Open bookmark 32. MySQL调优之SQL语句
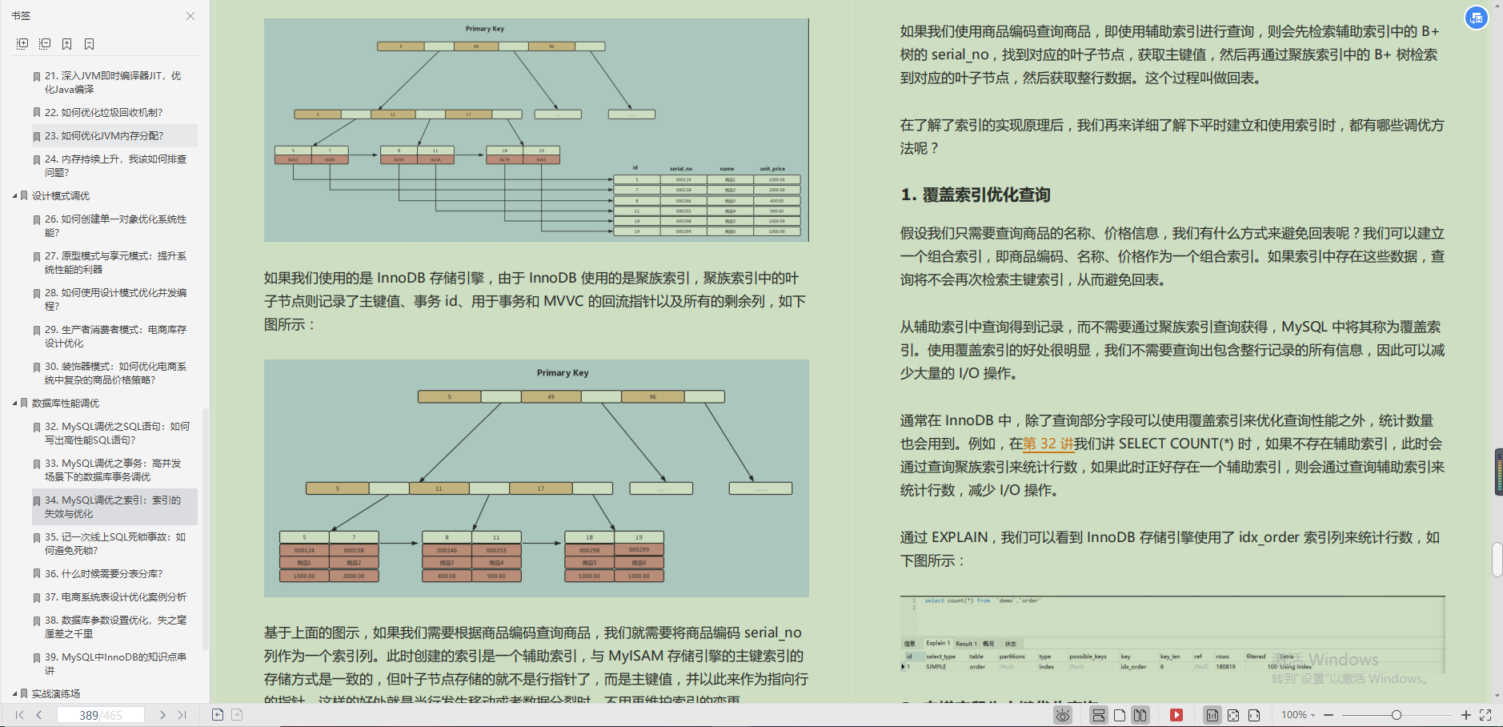This screenshot has height=727, width=1503. [x=114, y=433]
